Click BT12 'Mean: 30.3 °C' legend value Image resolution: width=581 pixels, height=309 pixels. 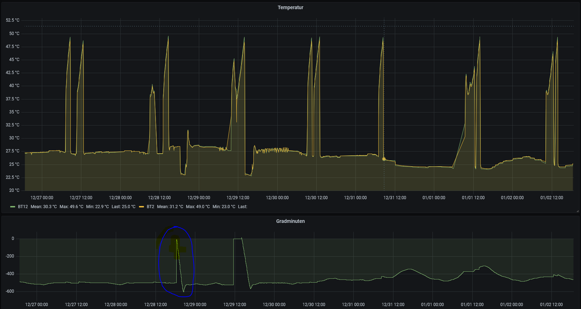click(x=44, y=207)
